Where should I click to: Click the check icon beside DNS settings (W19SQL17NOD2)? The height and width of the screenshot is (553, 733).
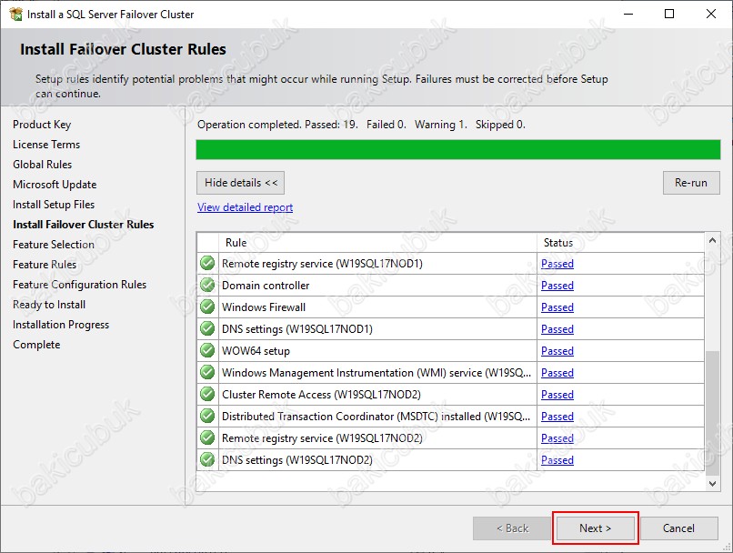[207, 459]
